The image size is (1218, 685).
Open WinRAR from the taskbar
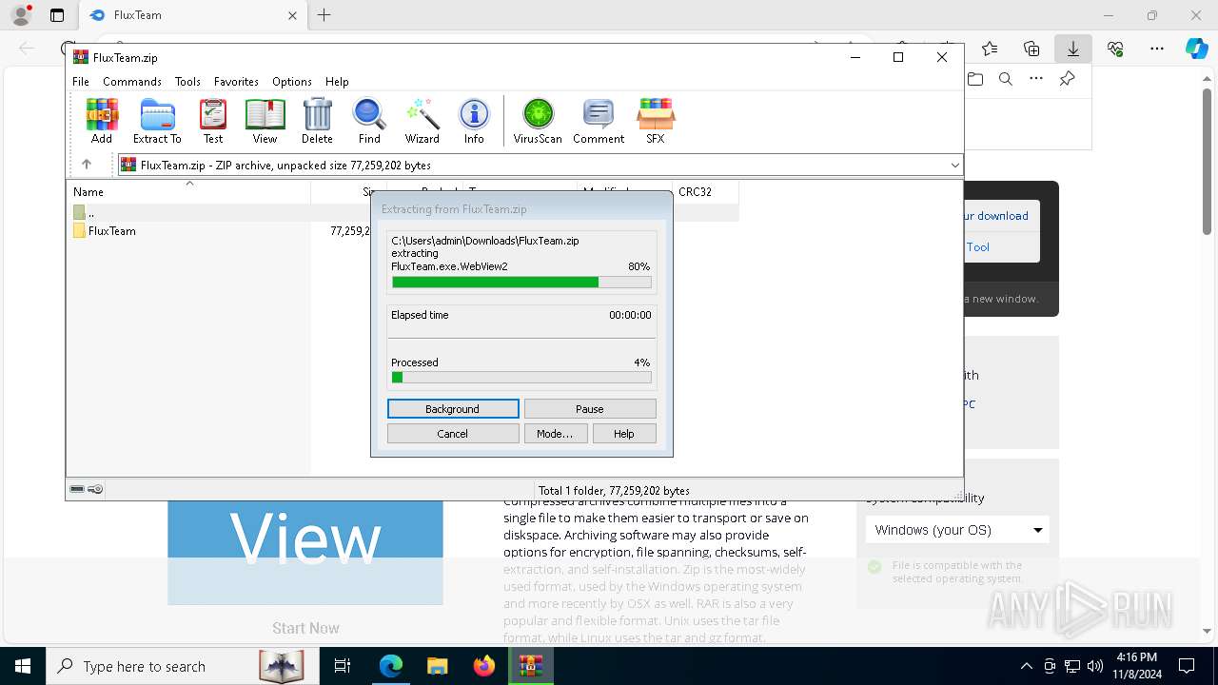(x=530, y=666)
